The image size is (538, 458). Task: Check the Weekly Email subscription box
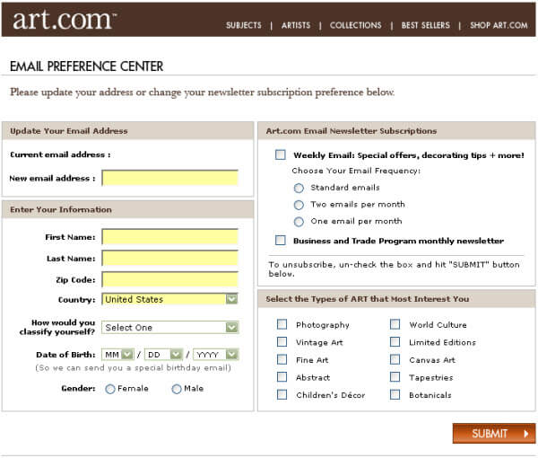[281, 154]
